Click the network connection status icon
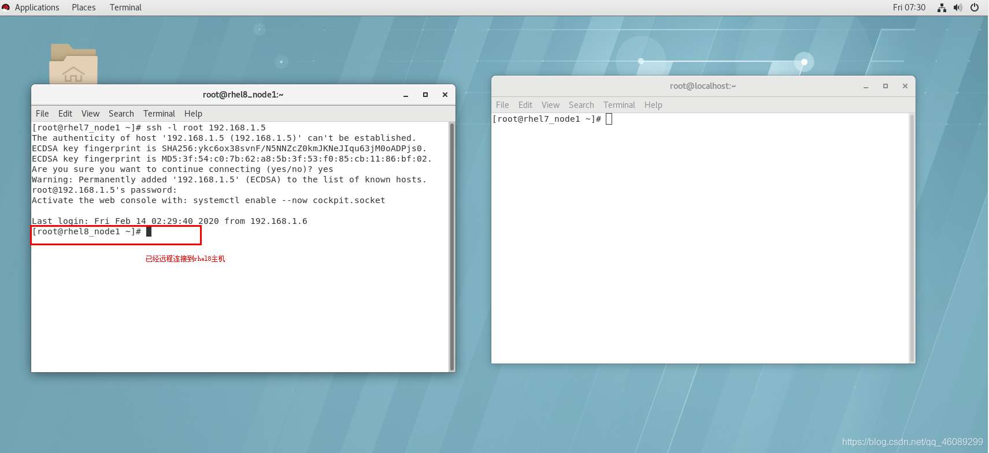 pyautogui.click(x=942, y=8)
